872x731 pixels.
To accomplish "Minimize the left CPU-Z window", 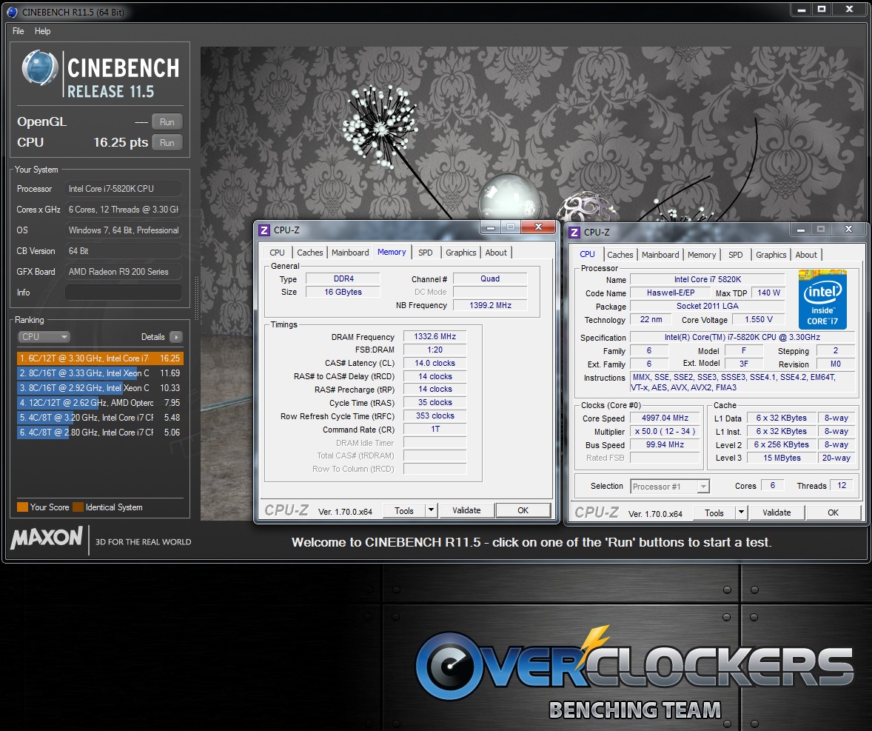I will 491,227.
